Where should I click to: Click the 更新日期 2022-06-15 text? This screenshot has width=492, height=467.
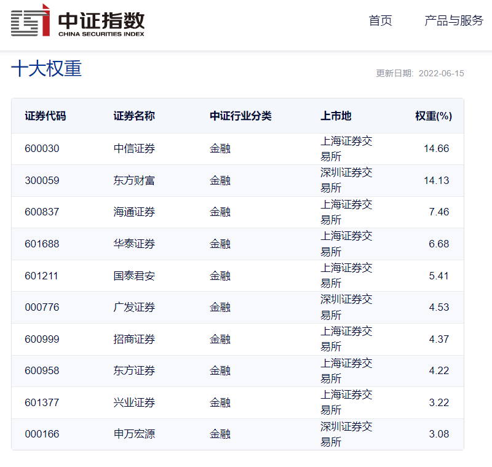tap(420, 73)
